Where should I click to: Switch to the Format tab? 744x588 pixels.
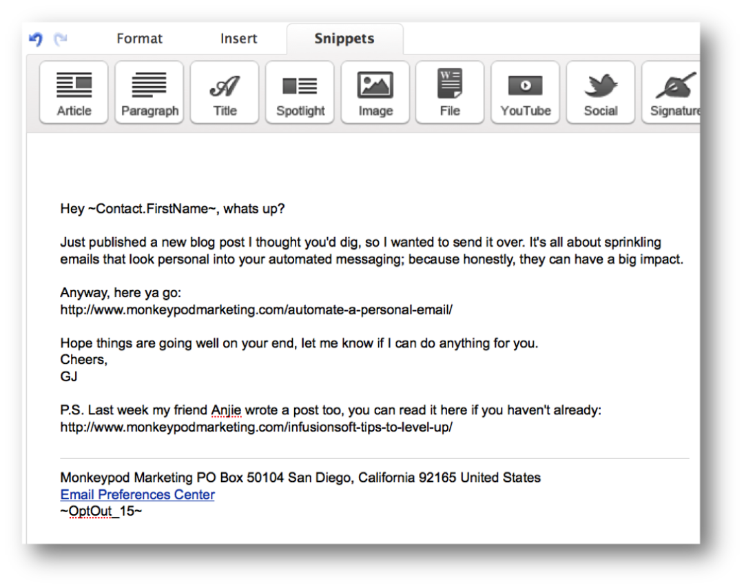coord(139,39)
